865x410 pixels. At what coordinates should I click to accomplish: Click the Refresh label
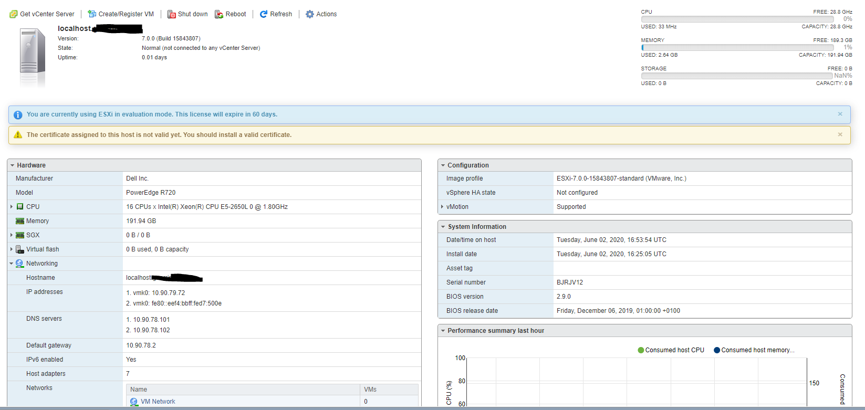[x=281, y=14]
